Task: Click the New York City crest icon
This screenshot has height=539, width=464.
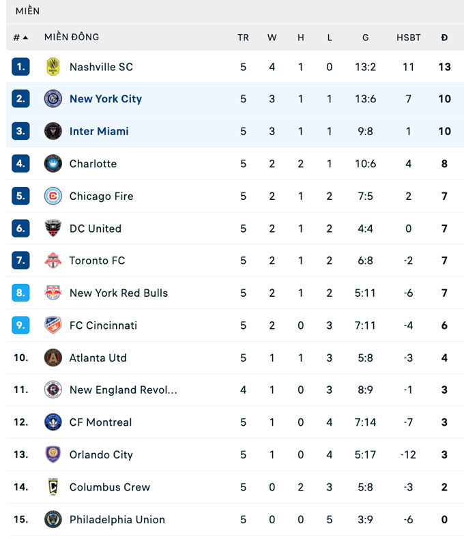Action: [x=53, y=99]
